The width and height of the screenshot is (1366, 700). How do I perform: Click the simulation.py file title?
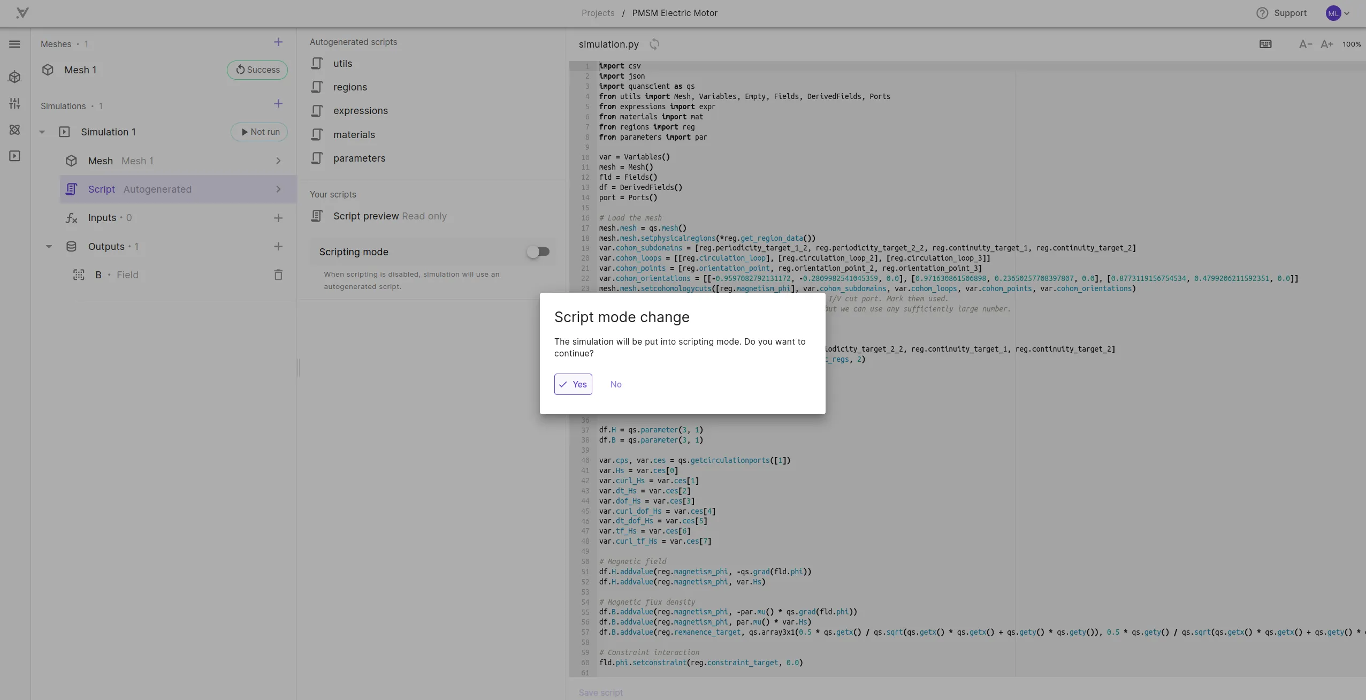(608, 44)
